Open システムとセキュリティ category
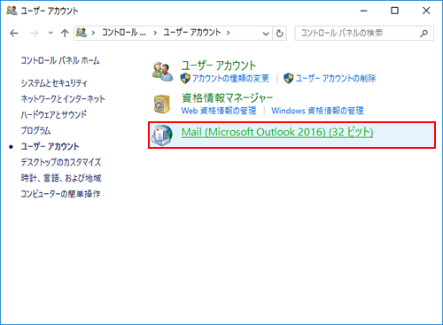 54,83
